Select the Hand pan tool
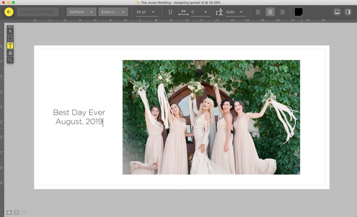The image size is (357, 217). pyautogui.click(x=10, y=53)
